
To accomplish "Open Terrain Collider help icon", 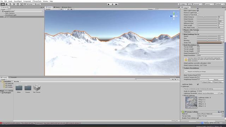I will tap(219, 112).
